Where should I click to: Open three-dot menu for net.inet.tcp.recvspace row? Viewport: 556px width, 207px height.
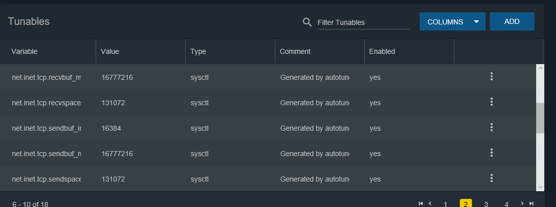(x=491, y=102)
